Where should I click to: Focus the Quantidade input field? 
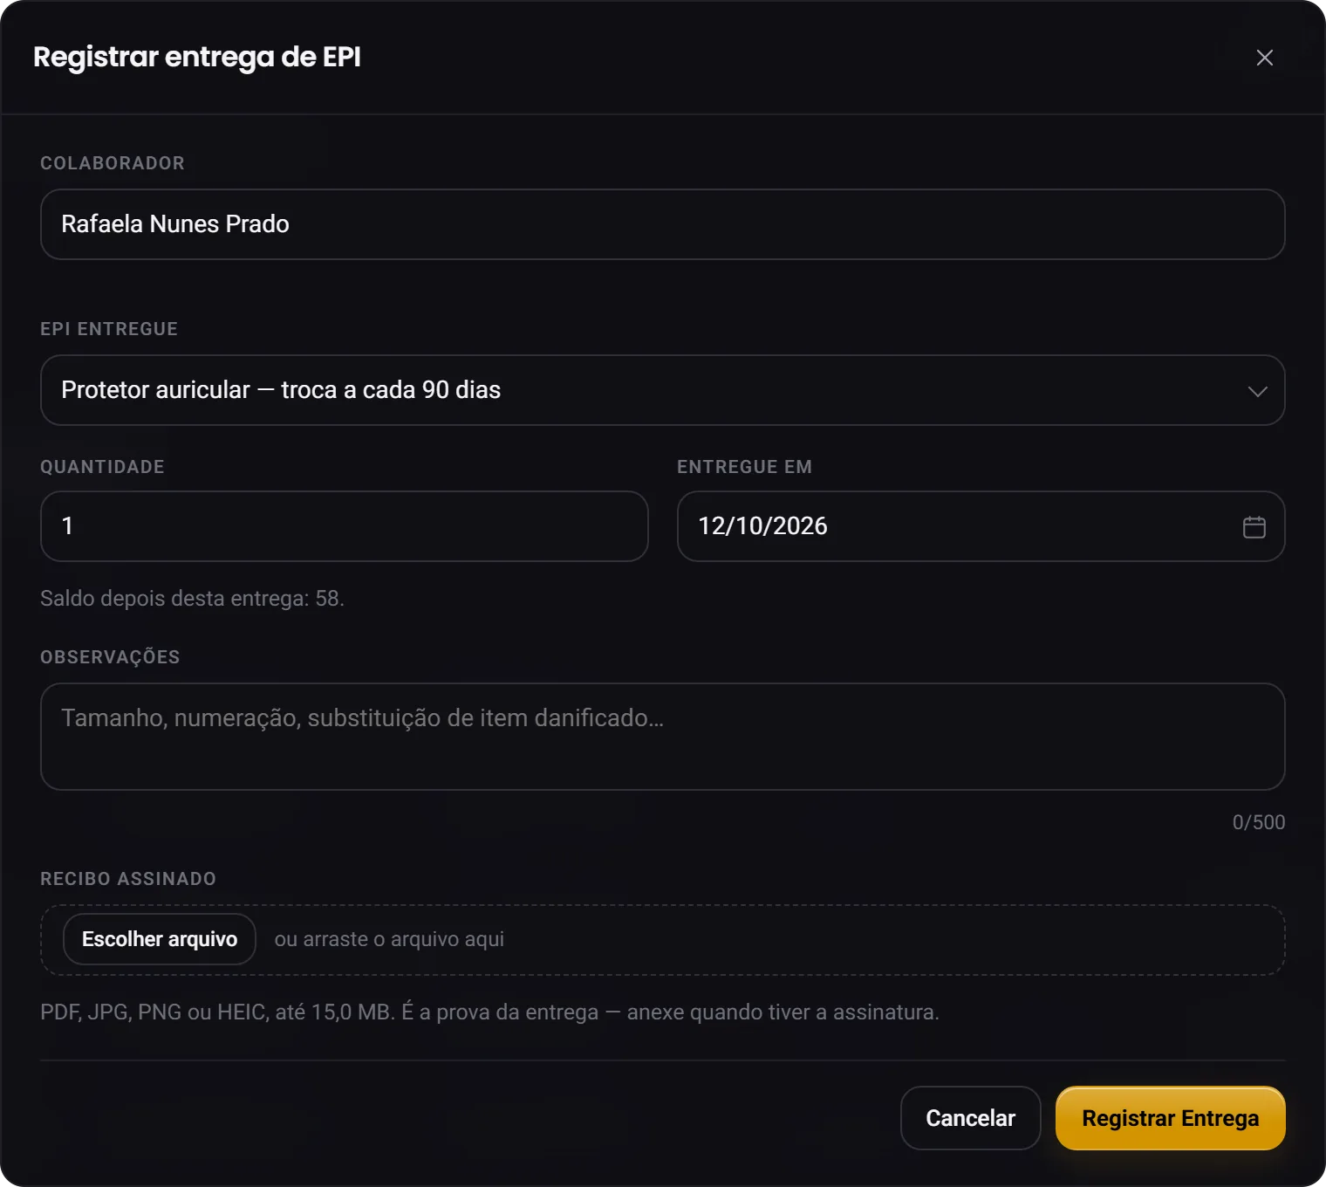click(345, 526)
